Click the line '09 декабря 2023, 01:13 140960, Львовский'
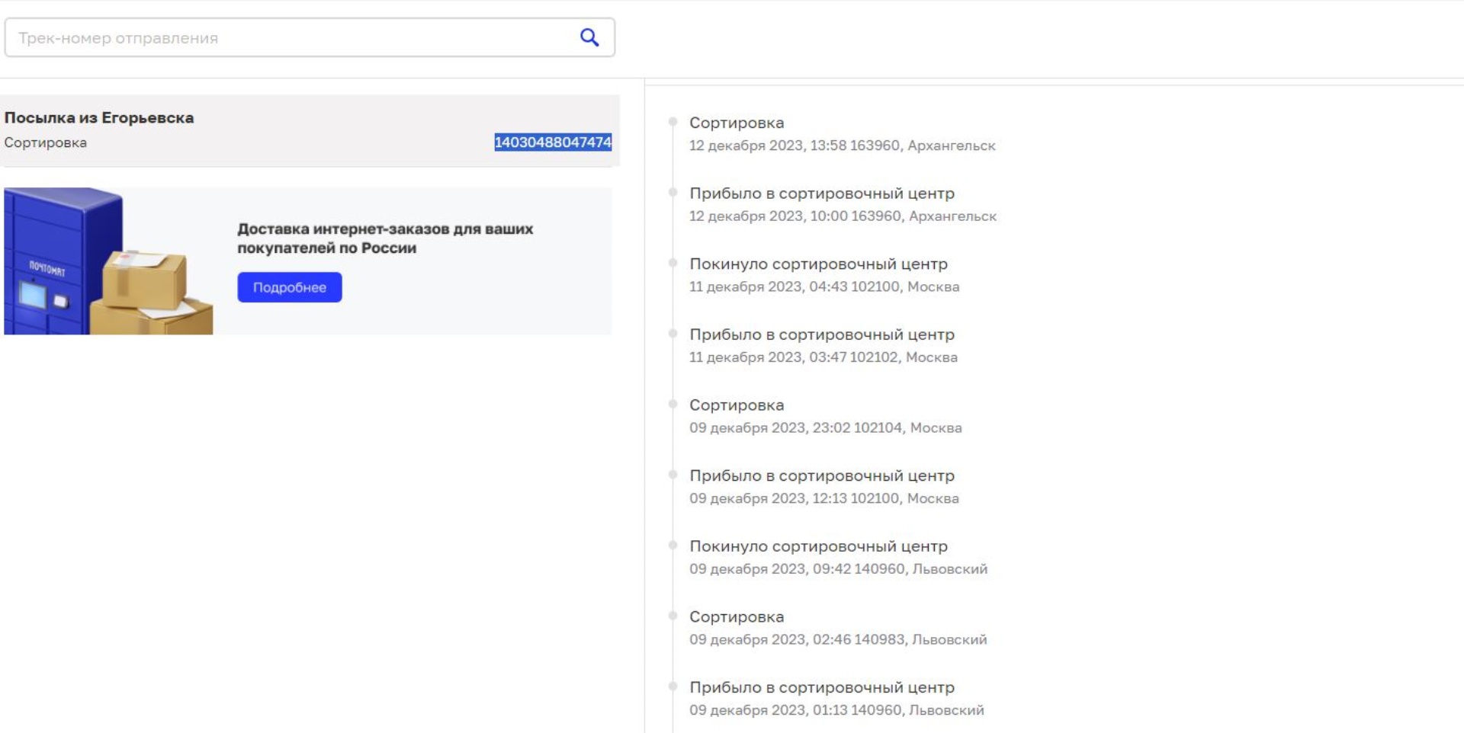Image resolution: width=1464 pixels, height=733 pixels. pos(836,710)
